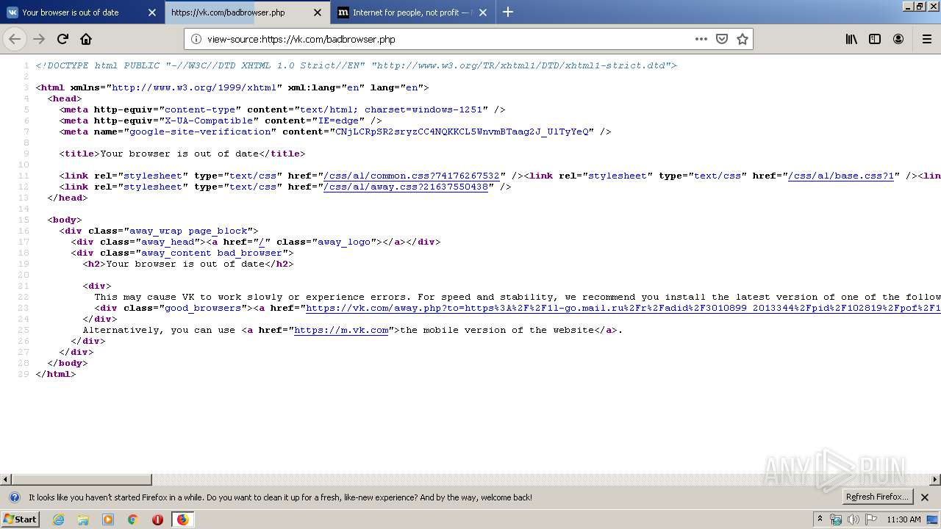Save page to Pocket
The image size is (941, 529).
pos(722,39)
